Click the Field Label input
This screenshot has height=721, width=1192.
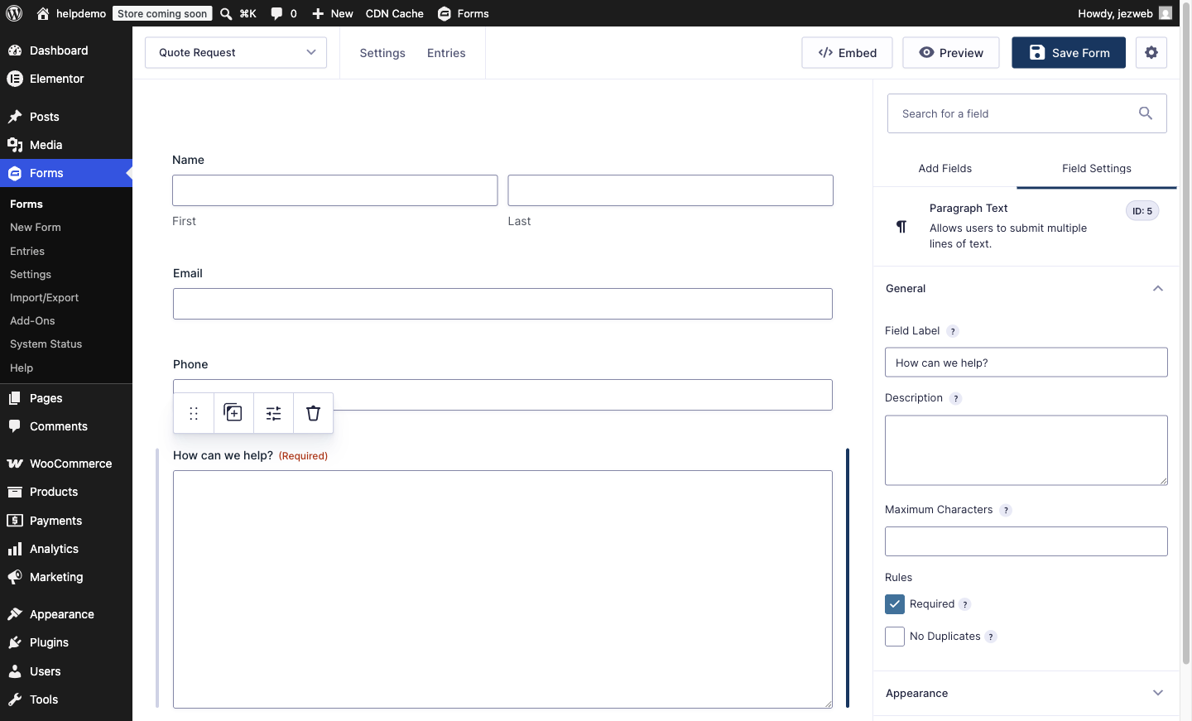click(x=1026, y=363)
